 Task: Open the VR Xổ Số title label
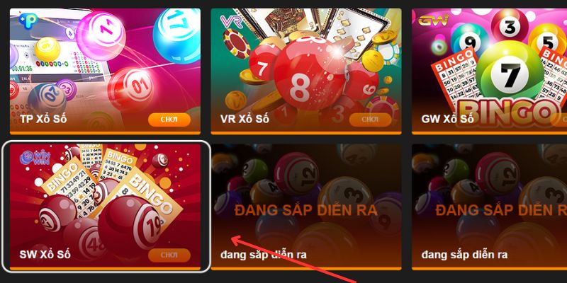point(245,119)
